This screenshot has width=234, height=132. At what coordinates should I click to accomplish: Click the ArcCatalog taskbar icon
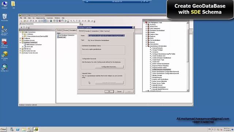(36, 129)
